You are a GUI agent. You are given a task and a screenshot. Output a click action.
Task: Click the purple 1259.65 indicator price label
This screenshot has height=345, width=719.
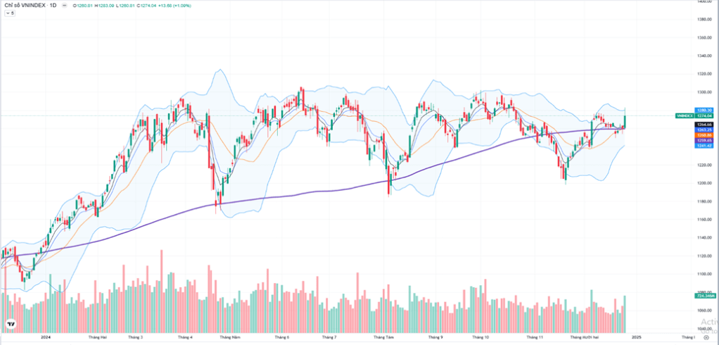click(x=705, y=140)
